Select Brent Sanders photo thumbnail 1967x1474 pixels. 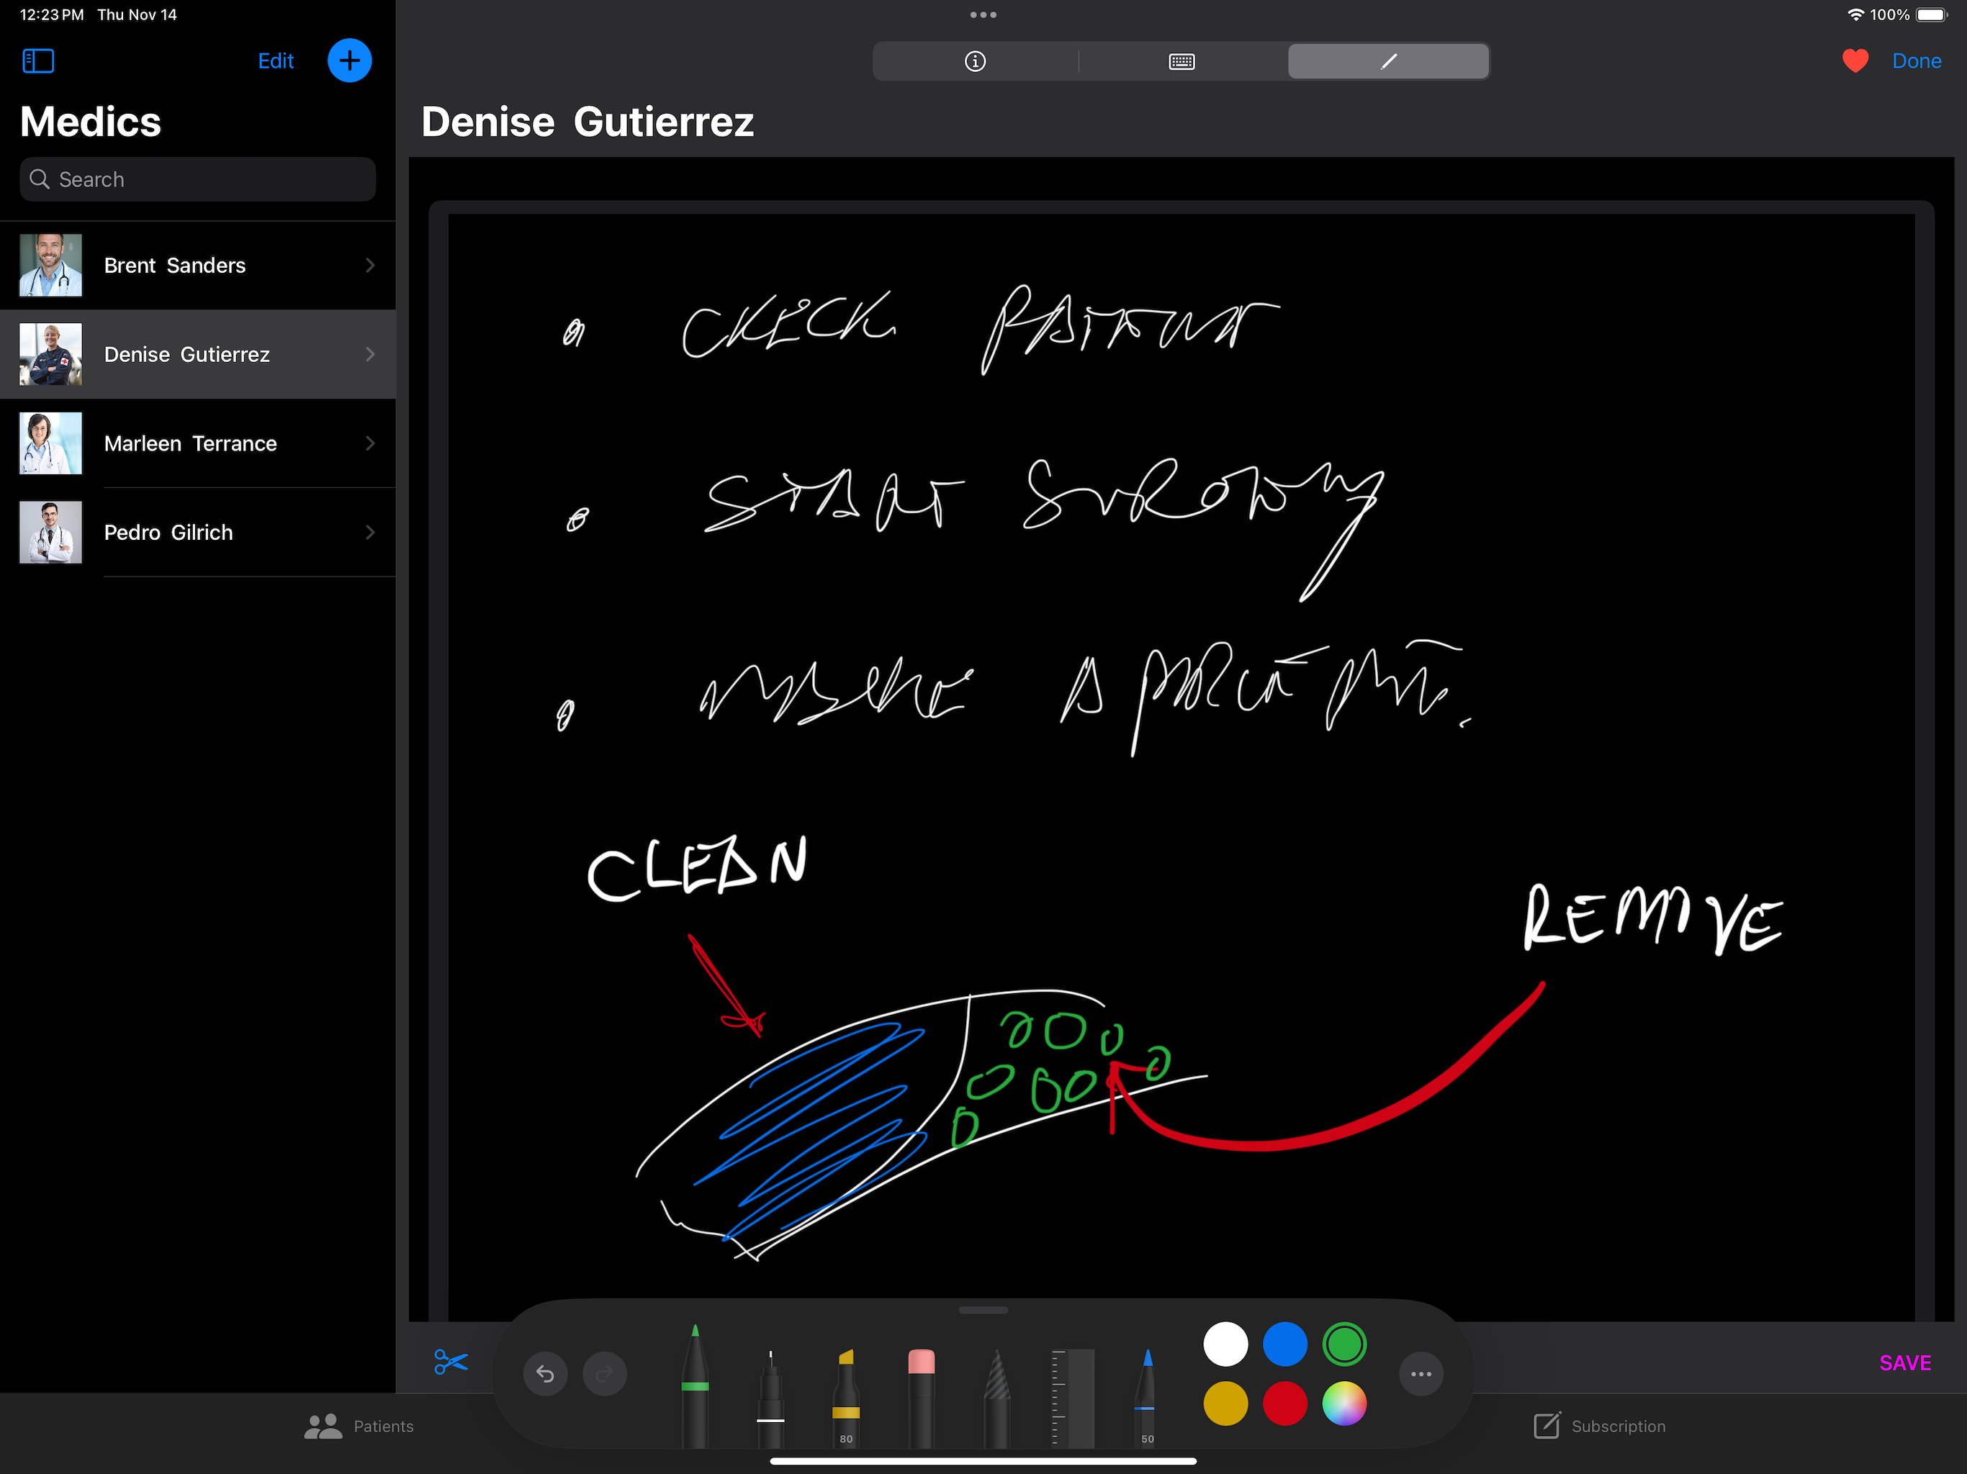click(x=50, y=265)
